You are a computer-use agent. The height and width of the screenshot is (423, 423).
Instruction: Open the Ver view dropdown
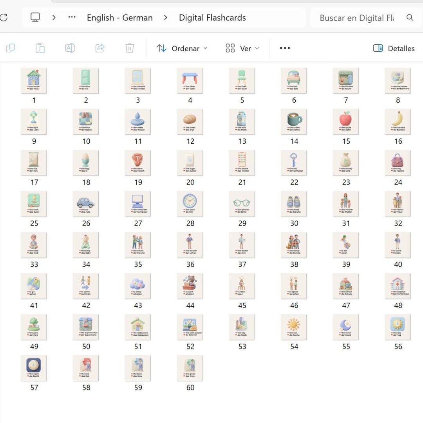[242, 49]
